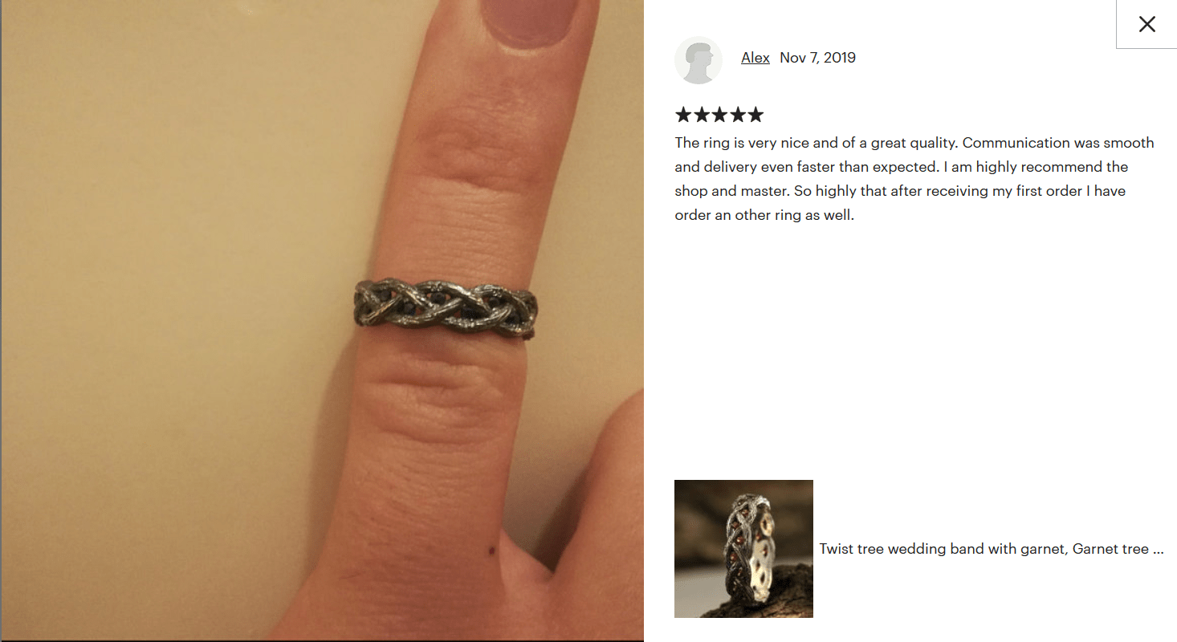Open the reviewer name link Alex
The width and height of the screenshot is (1177, 642).
point(755,58)
